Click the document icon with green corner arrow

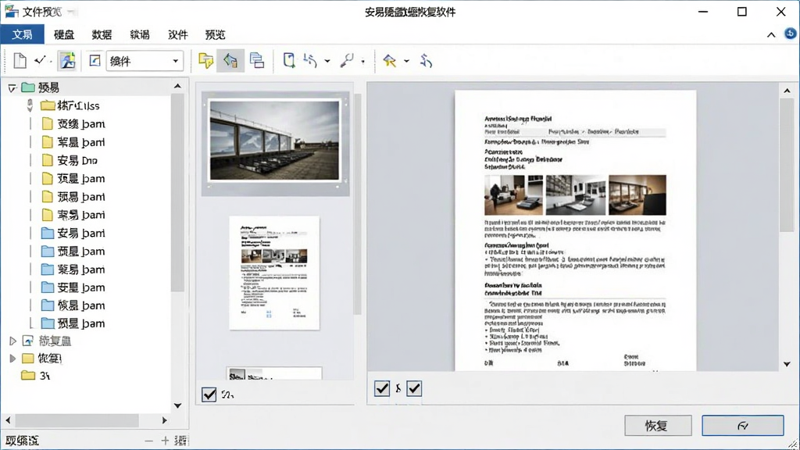[x=289, y=61]
